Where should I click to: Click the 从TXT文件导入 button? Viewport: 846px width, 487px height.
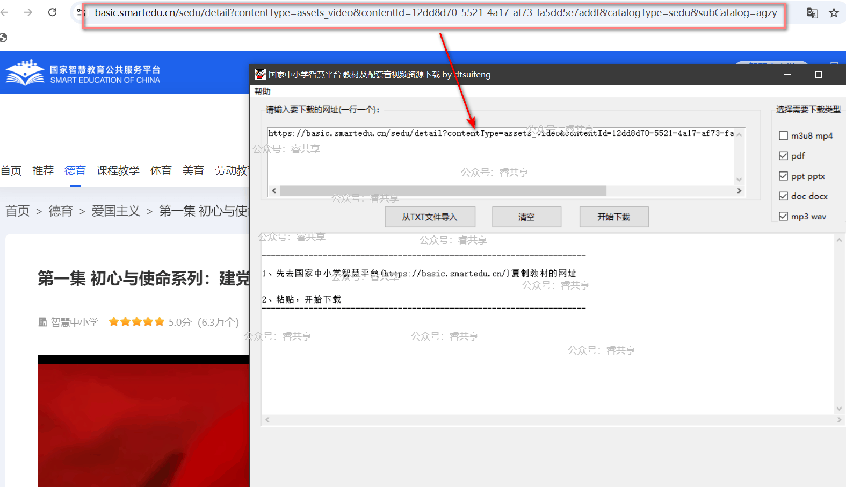(x=430, y=217)
